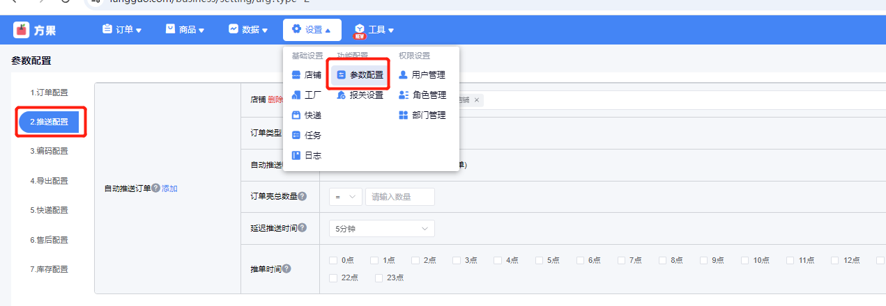Check the 3点 checkbox

(457, 260)
